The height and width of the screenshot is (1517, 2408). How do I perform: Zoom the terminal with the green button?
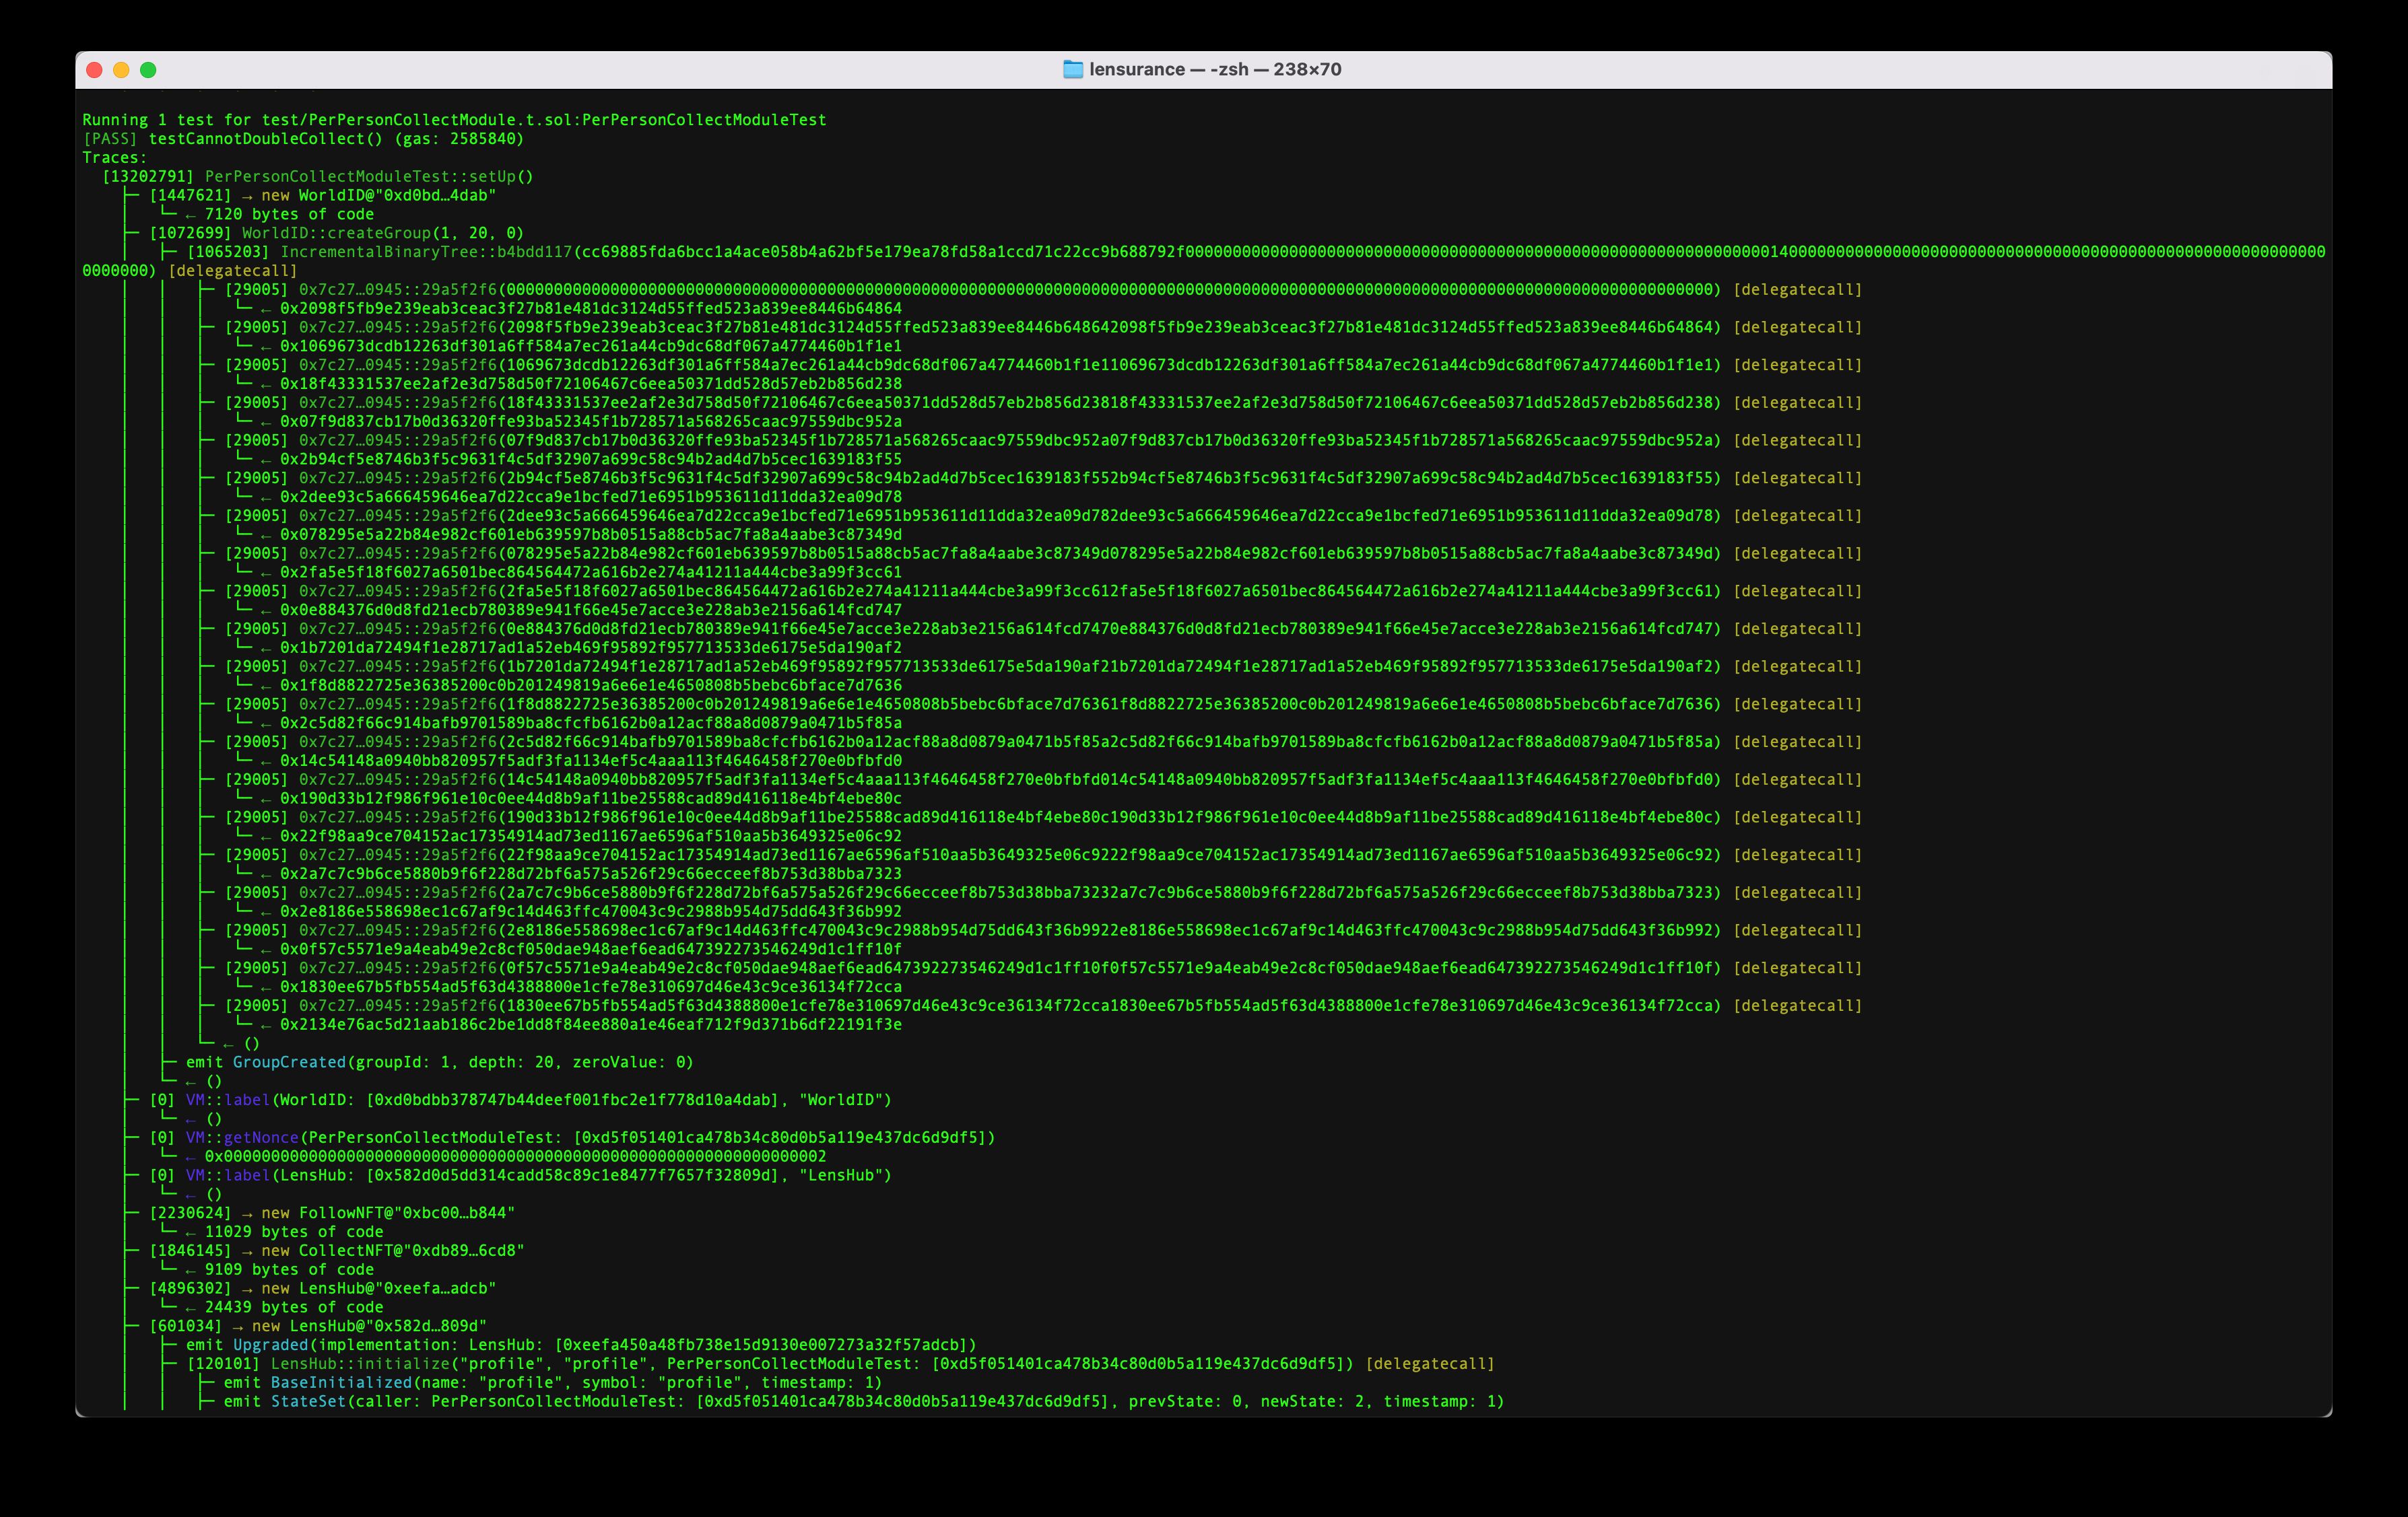(148, 69)
